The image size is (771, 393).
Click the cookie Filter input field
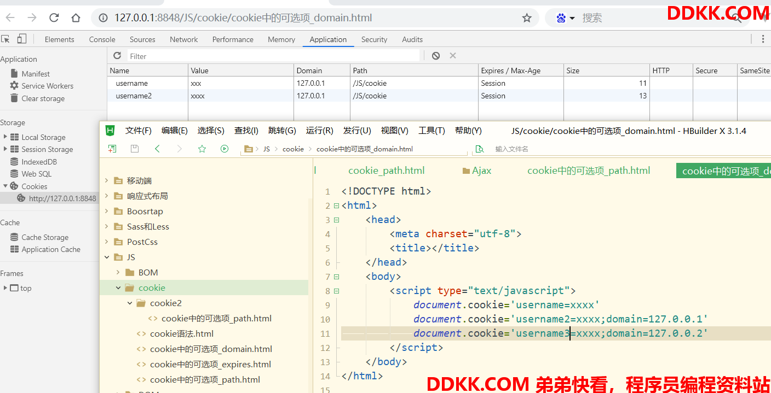(273, 56)
